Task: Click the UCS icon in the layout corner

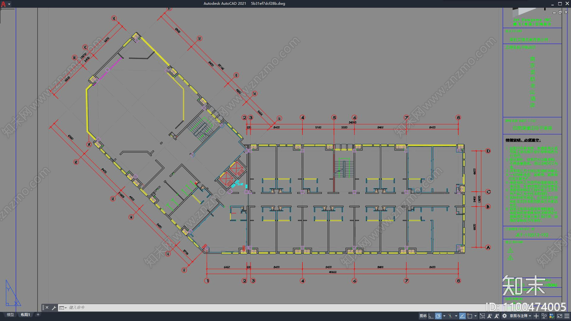Action: point(12,293)
